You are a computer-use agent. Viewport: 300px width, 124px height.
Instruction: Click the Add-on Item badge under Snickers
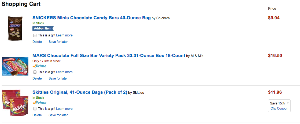click(43, 28)
